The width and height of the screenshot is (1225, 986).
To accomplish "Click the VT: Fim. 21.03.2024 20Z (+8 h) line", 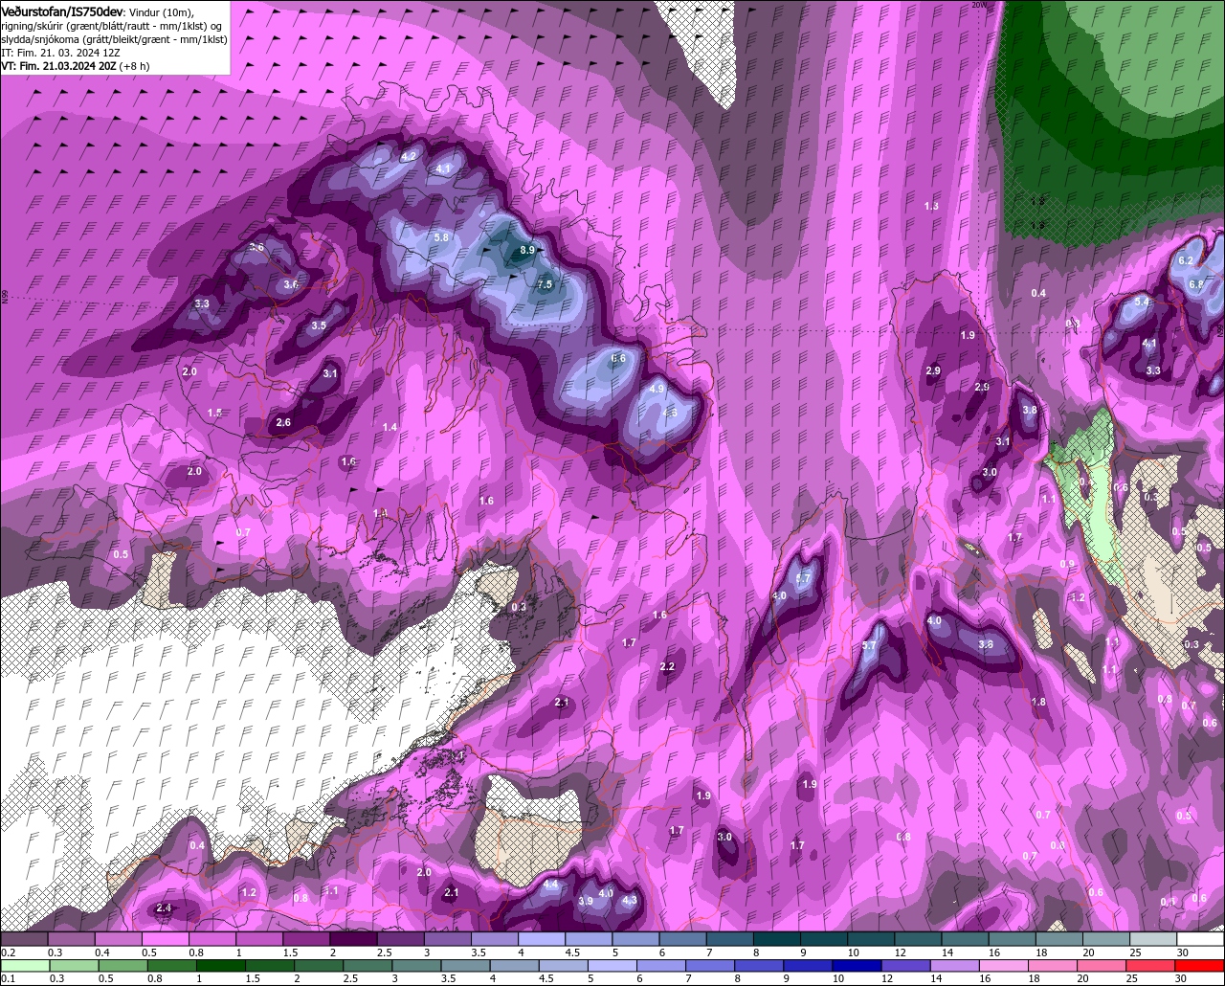I will (75, 66).
